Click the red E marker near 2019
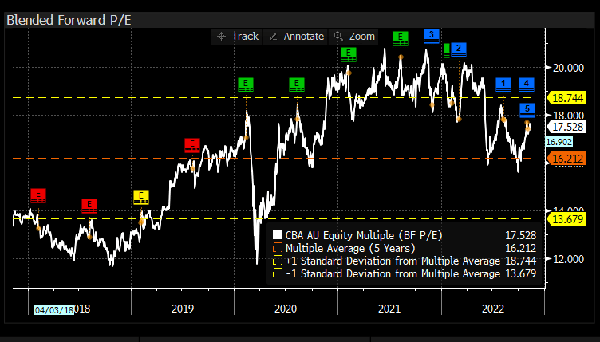600x342 pixels. [x=191, y=145]
